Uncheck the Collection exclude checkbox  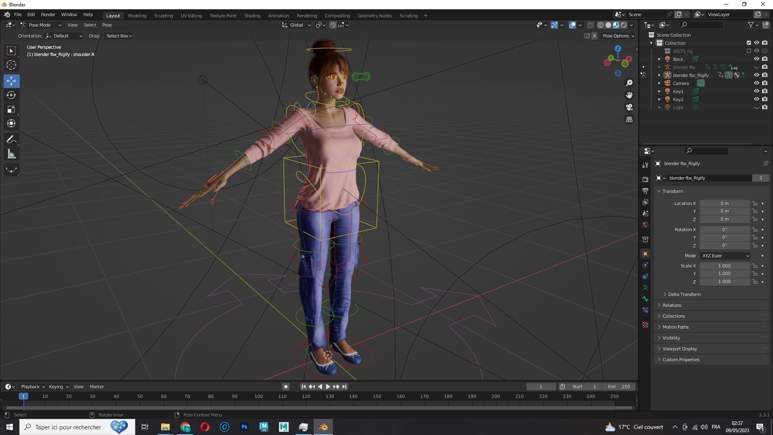(x=749, y=43)
